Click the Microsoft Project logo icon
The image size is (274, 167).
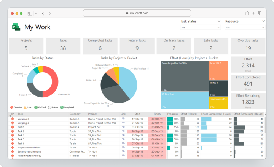[16, 27]
